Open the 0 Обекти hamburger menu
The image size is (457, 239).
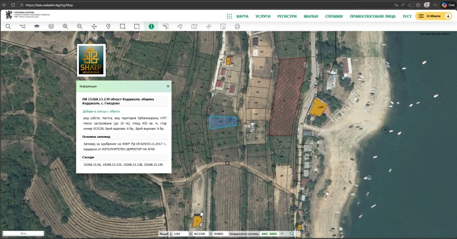click(421, 16)
